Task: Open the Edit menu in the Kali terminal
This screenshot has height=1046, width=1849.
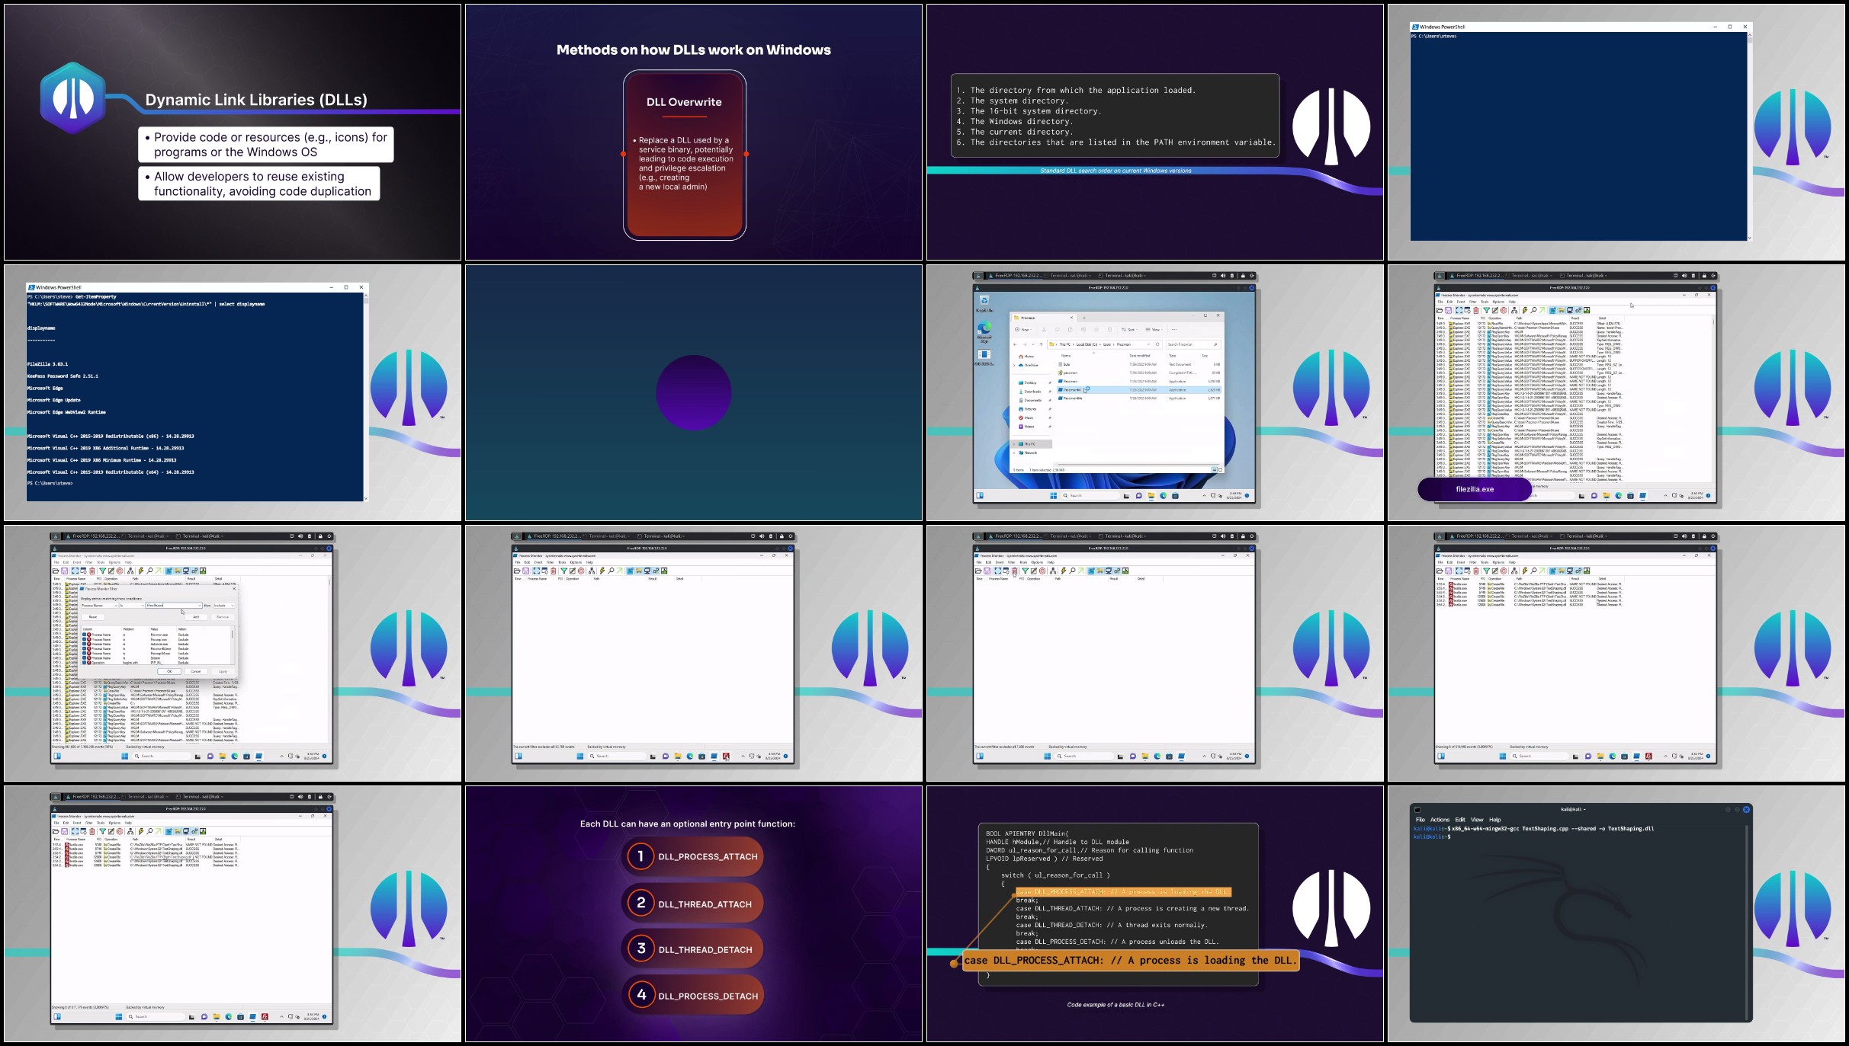Action: click(1459, 820)
